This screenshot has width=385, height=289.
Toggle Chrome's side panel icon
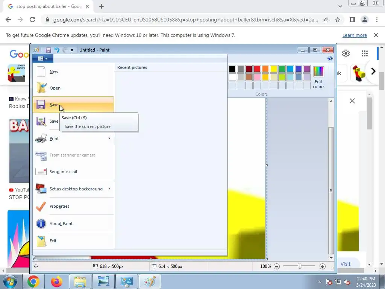point(353,20)
